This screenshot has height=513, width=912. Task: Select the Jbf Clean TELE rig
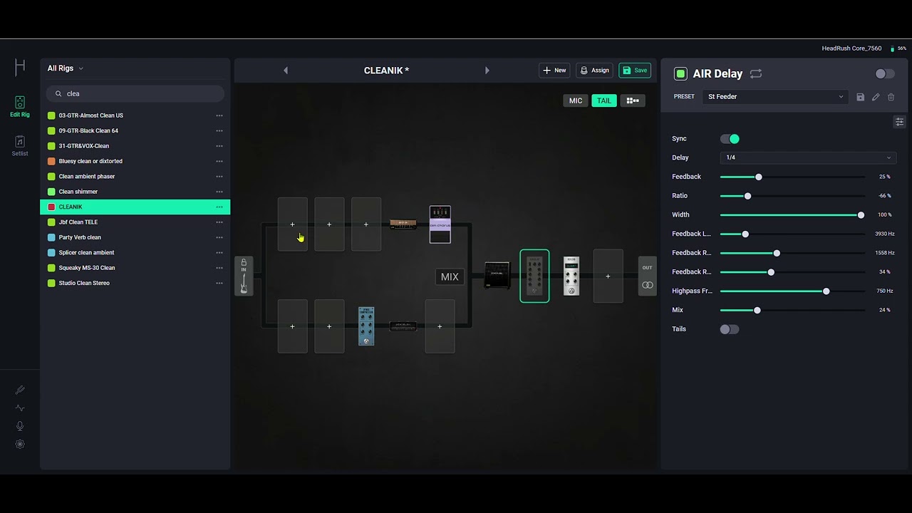(135, 222)
